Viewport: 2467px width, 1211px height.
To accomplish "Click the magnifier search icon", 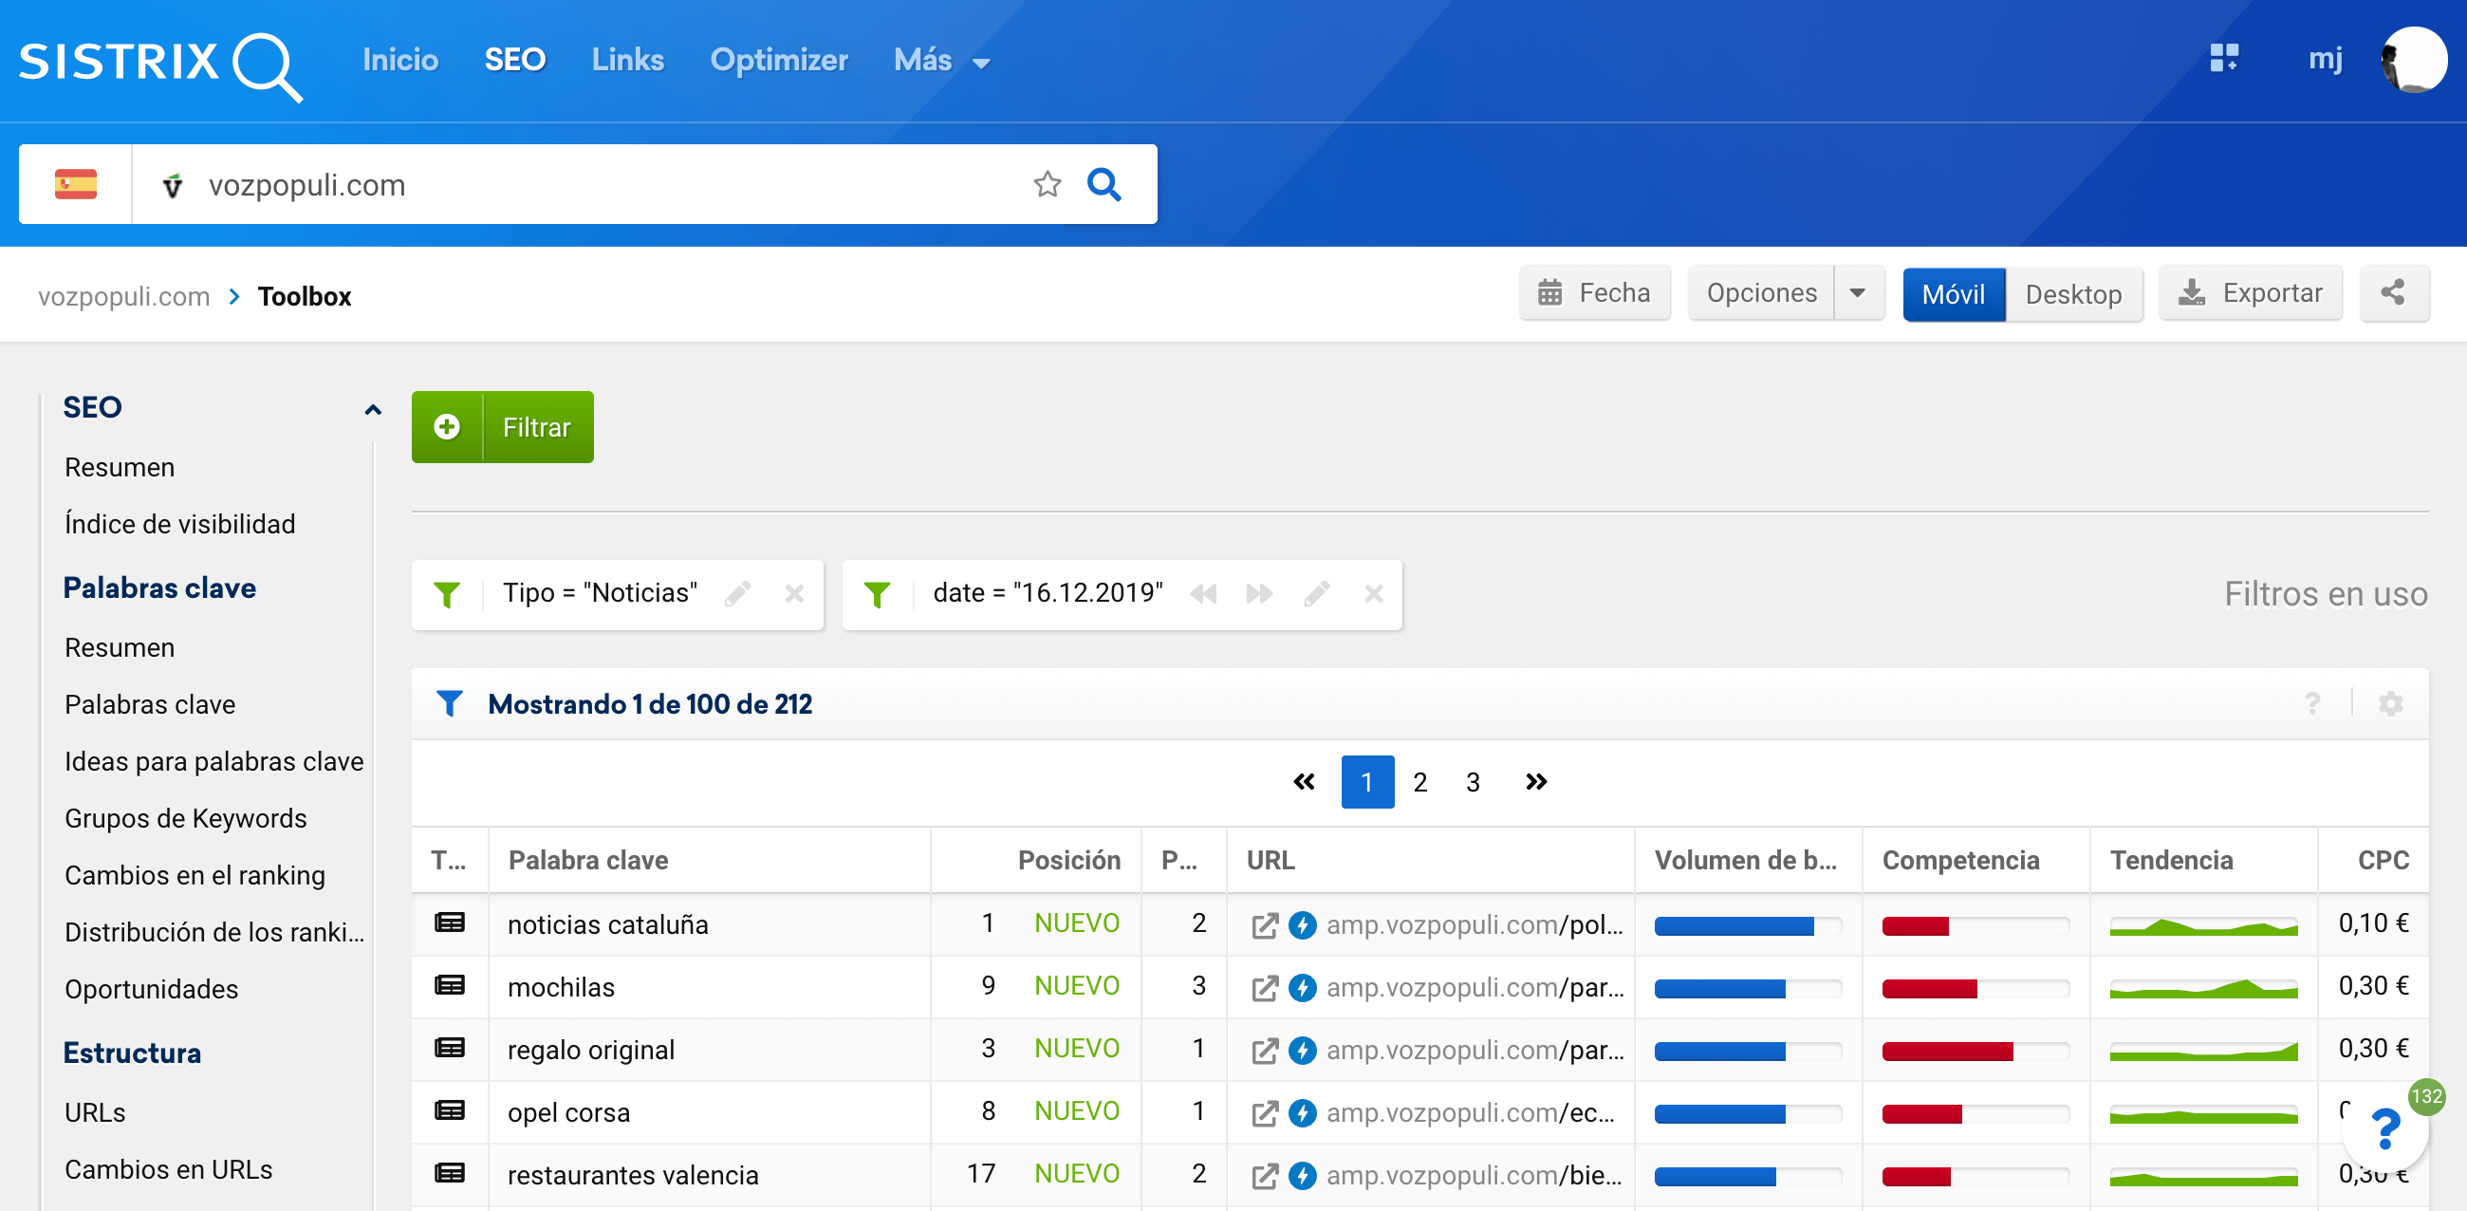I will [1104, 184].
